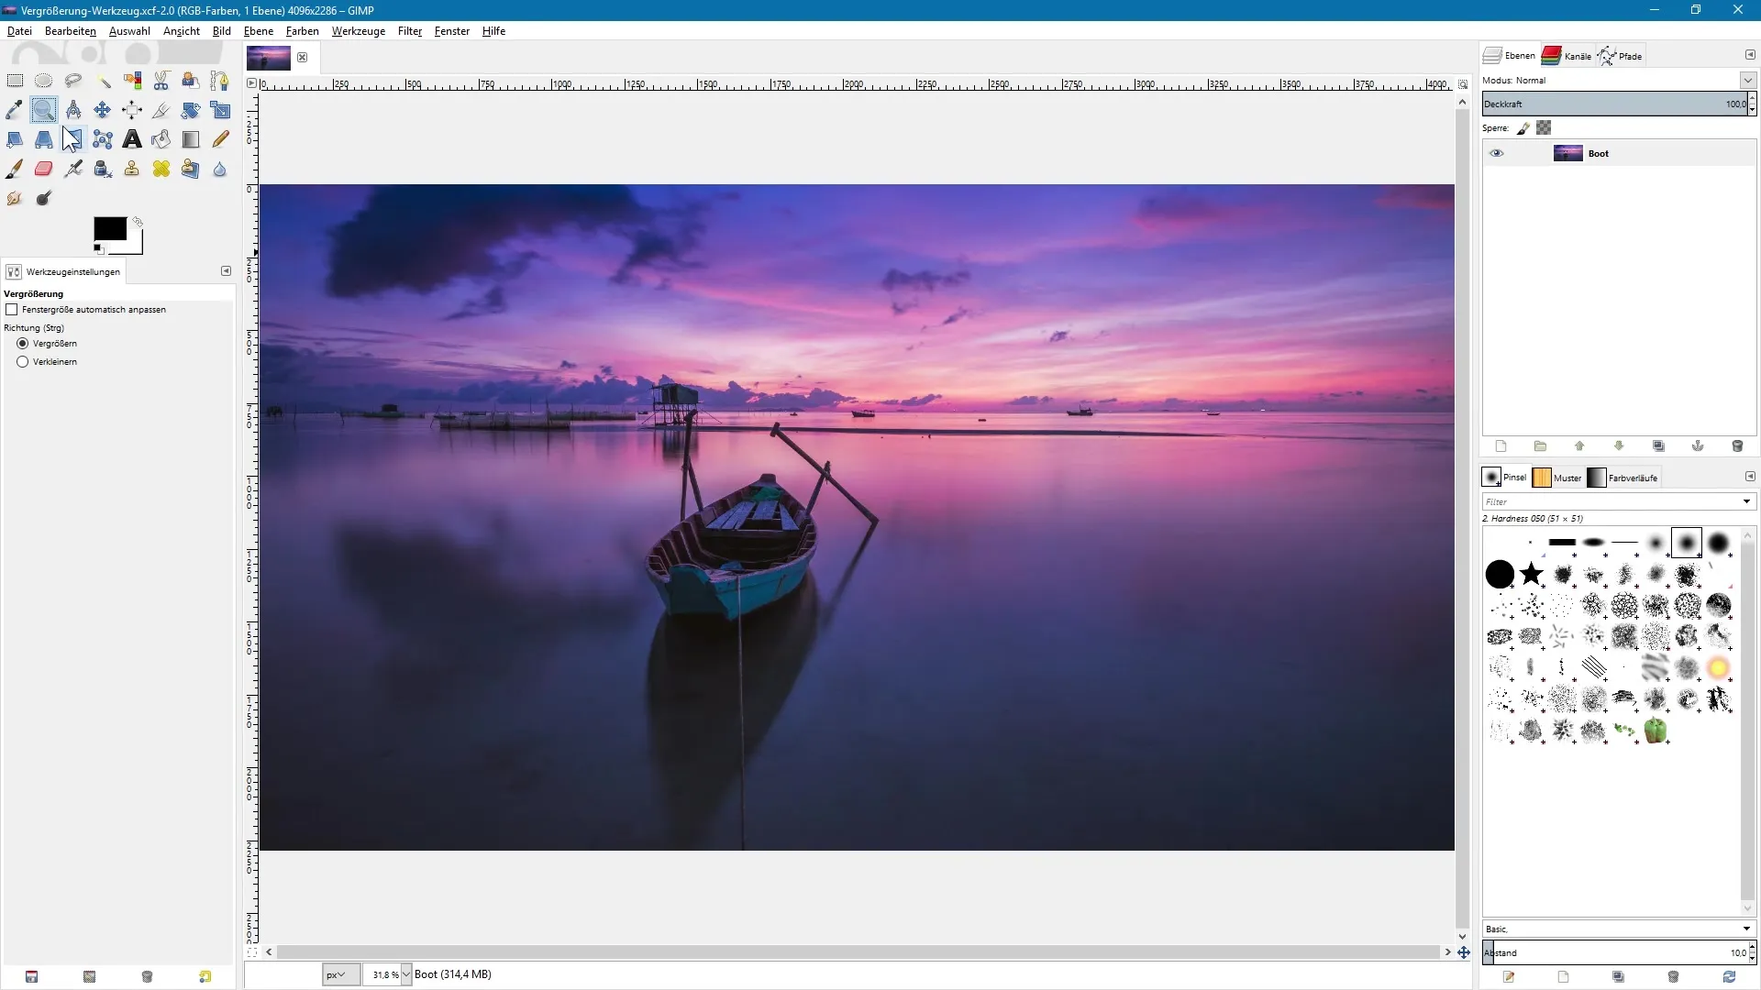
Task: Select the Crop knife tool
Action: (161, 110)
